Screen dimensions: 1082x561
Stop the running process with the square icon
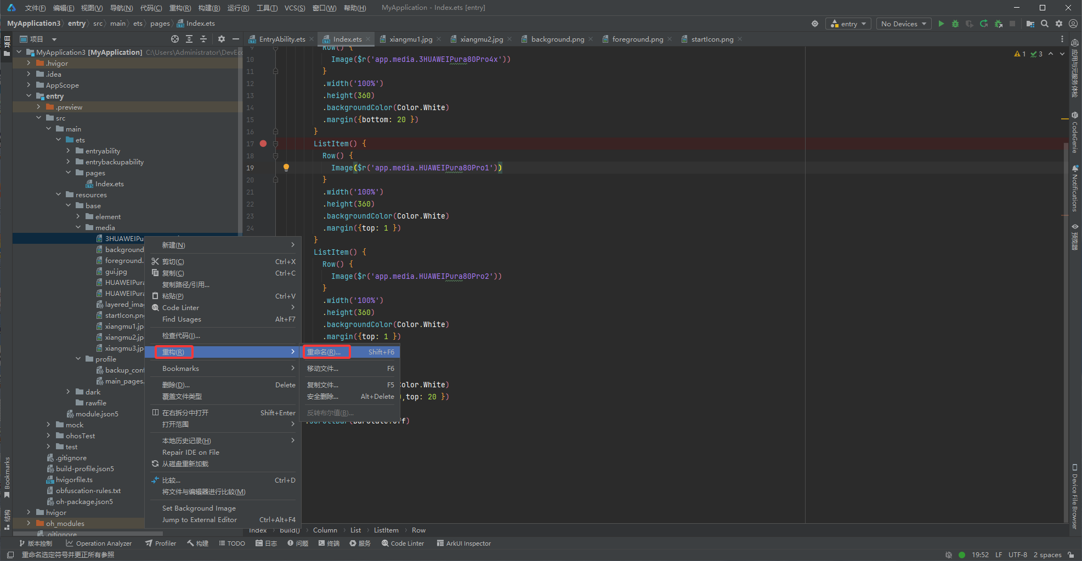1012,24
